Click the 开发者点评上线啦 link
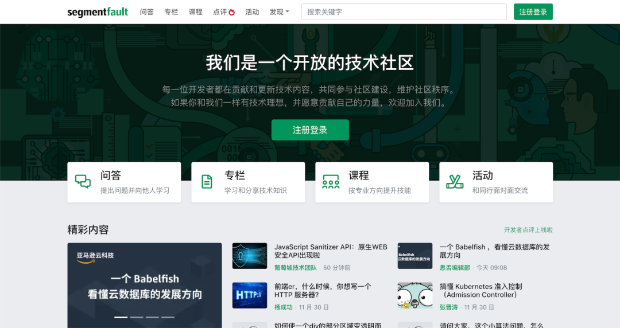620x328 pixels. click(x=528, y=230)
